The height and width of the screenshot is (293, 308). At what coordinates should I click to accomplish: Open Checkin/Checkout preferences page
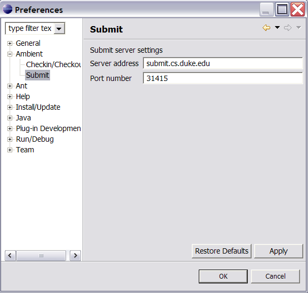tap(53, 64)
